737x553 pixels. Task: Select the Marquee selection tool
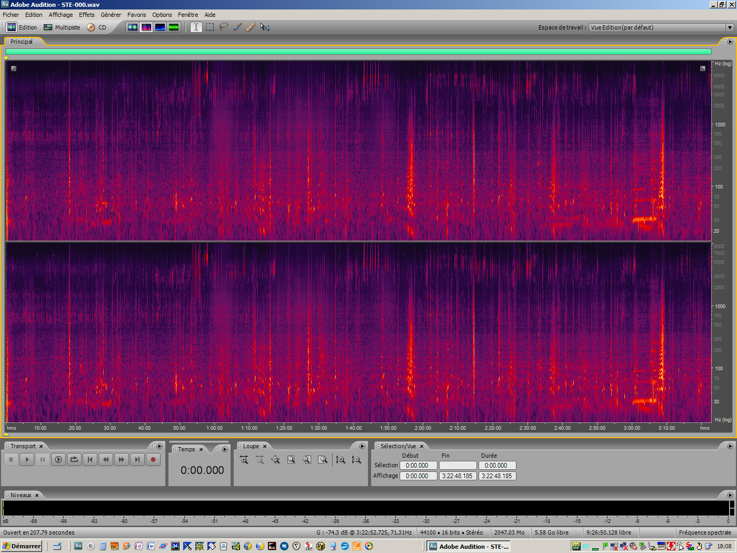point(209,27)
